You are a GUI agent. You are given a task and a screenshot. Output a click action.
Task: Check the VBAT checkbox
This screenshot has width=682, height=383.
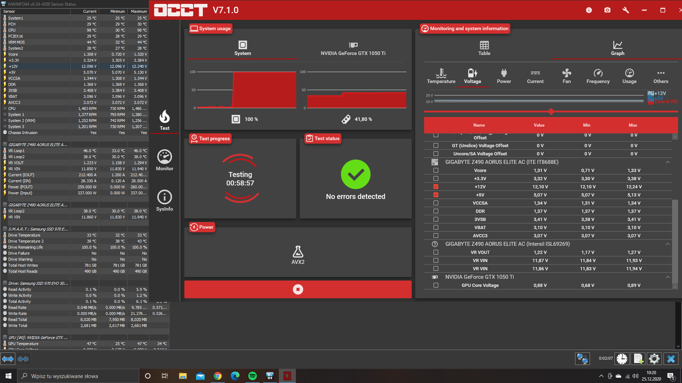pyautogui.click(x=436, y=228)
